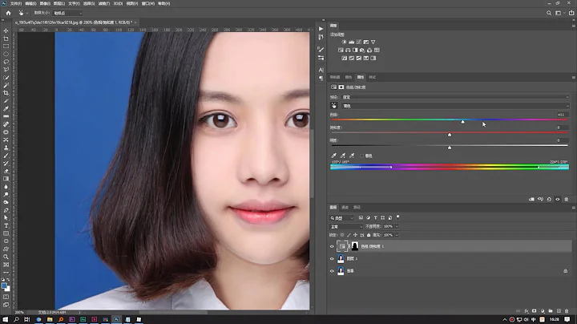
Task: Toggle adjustment visibility eye in Properties panel
Action: coord(558,199)
